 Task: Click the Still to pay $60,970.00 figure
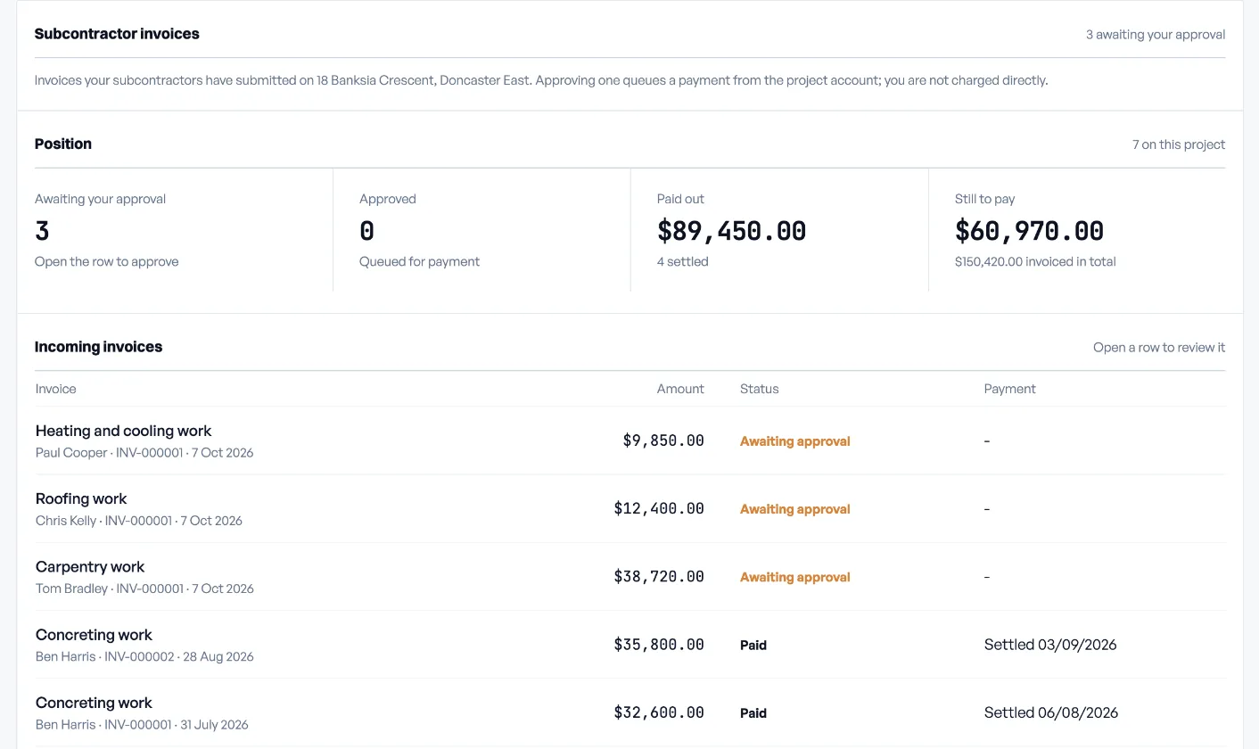click(1029, 231)
